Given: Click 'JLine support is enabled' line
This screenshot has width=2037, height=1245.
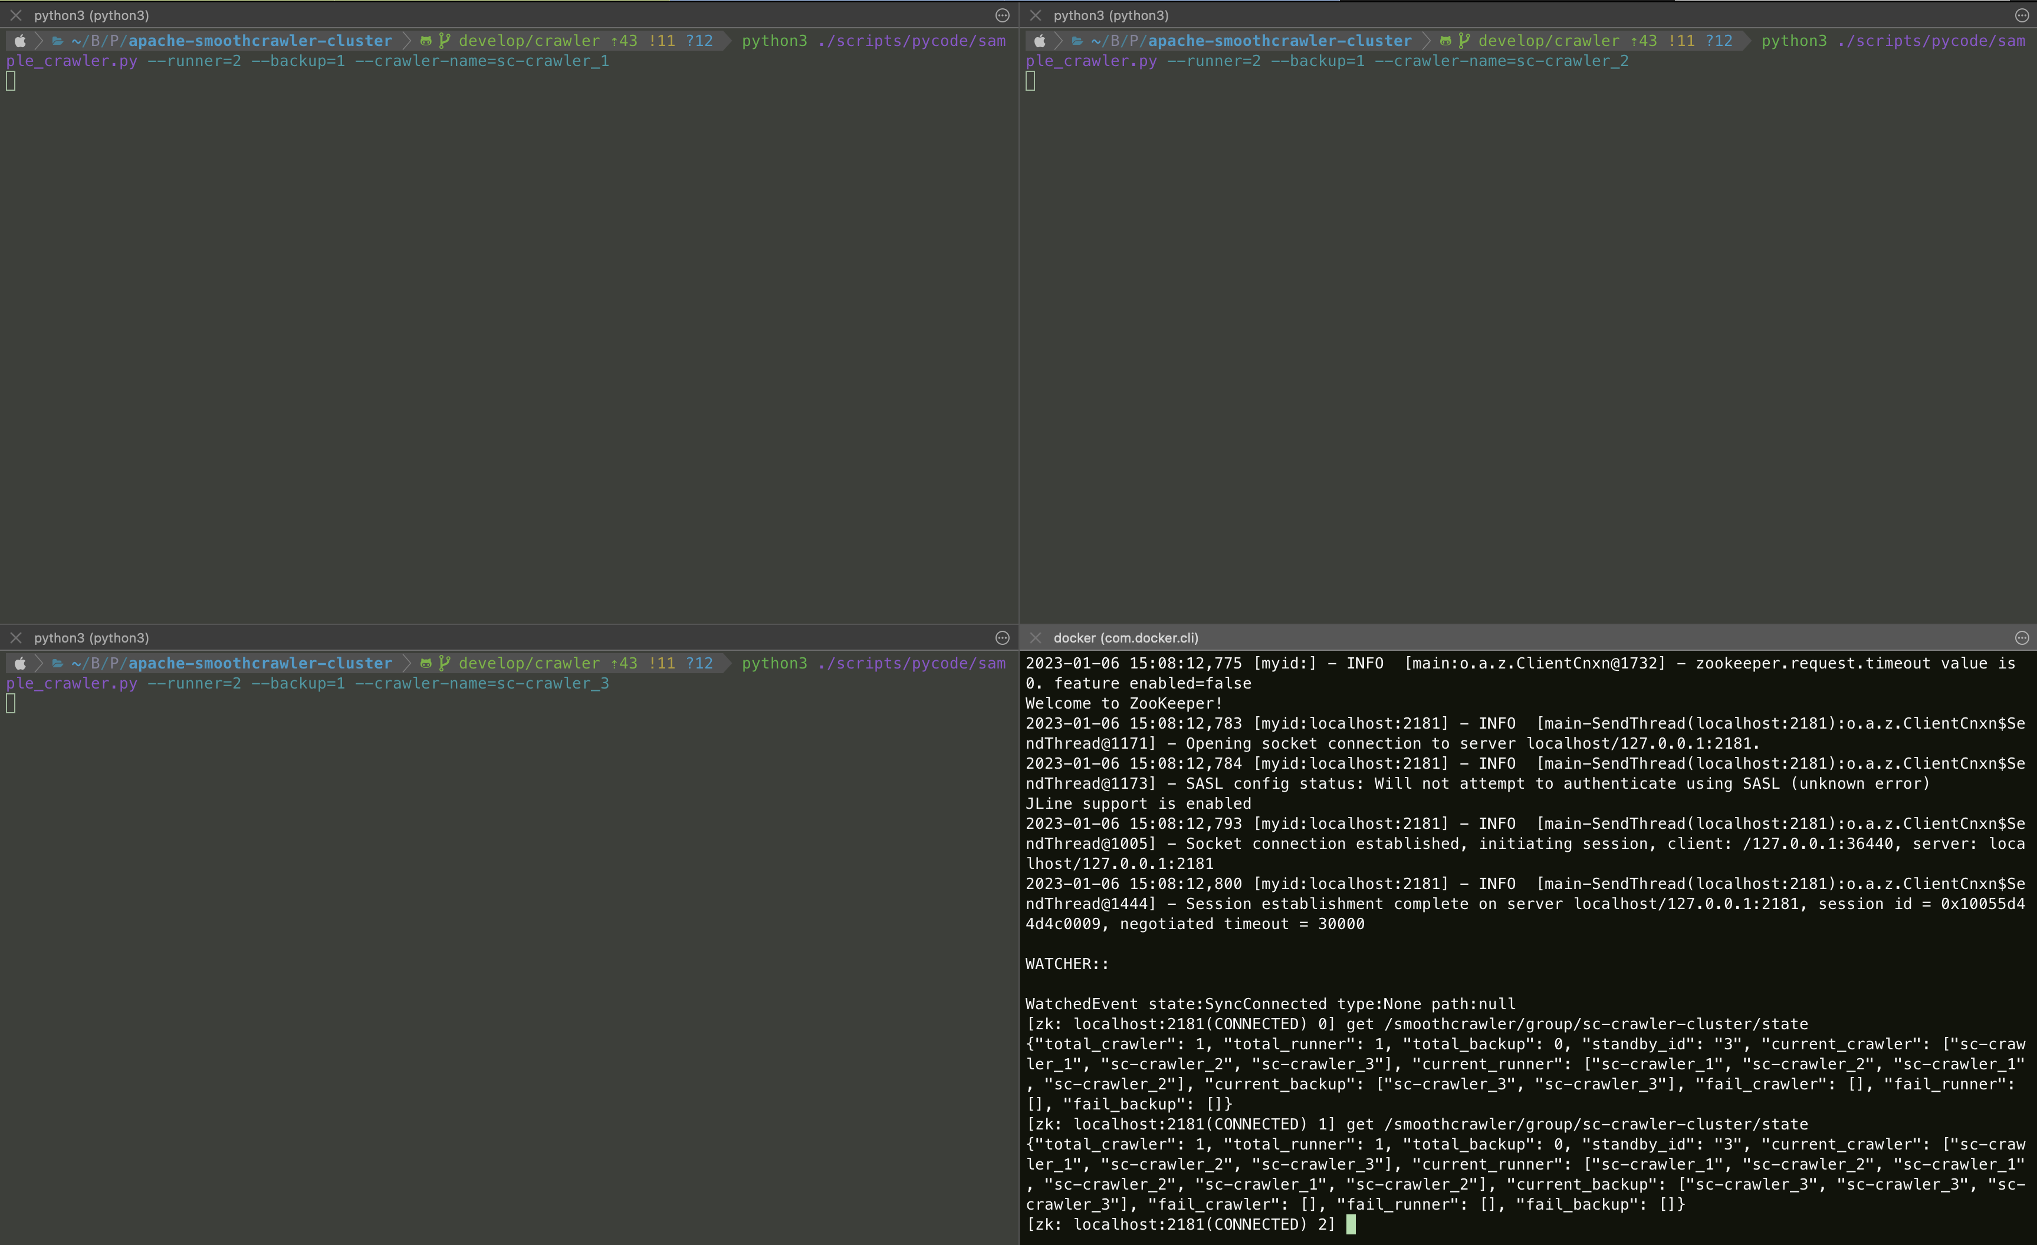Looking at the screenshot, I should [x=1138, y=804].
